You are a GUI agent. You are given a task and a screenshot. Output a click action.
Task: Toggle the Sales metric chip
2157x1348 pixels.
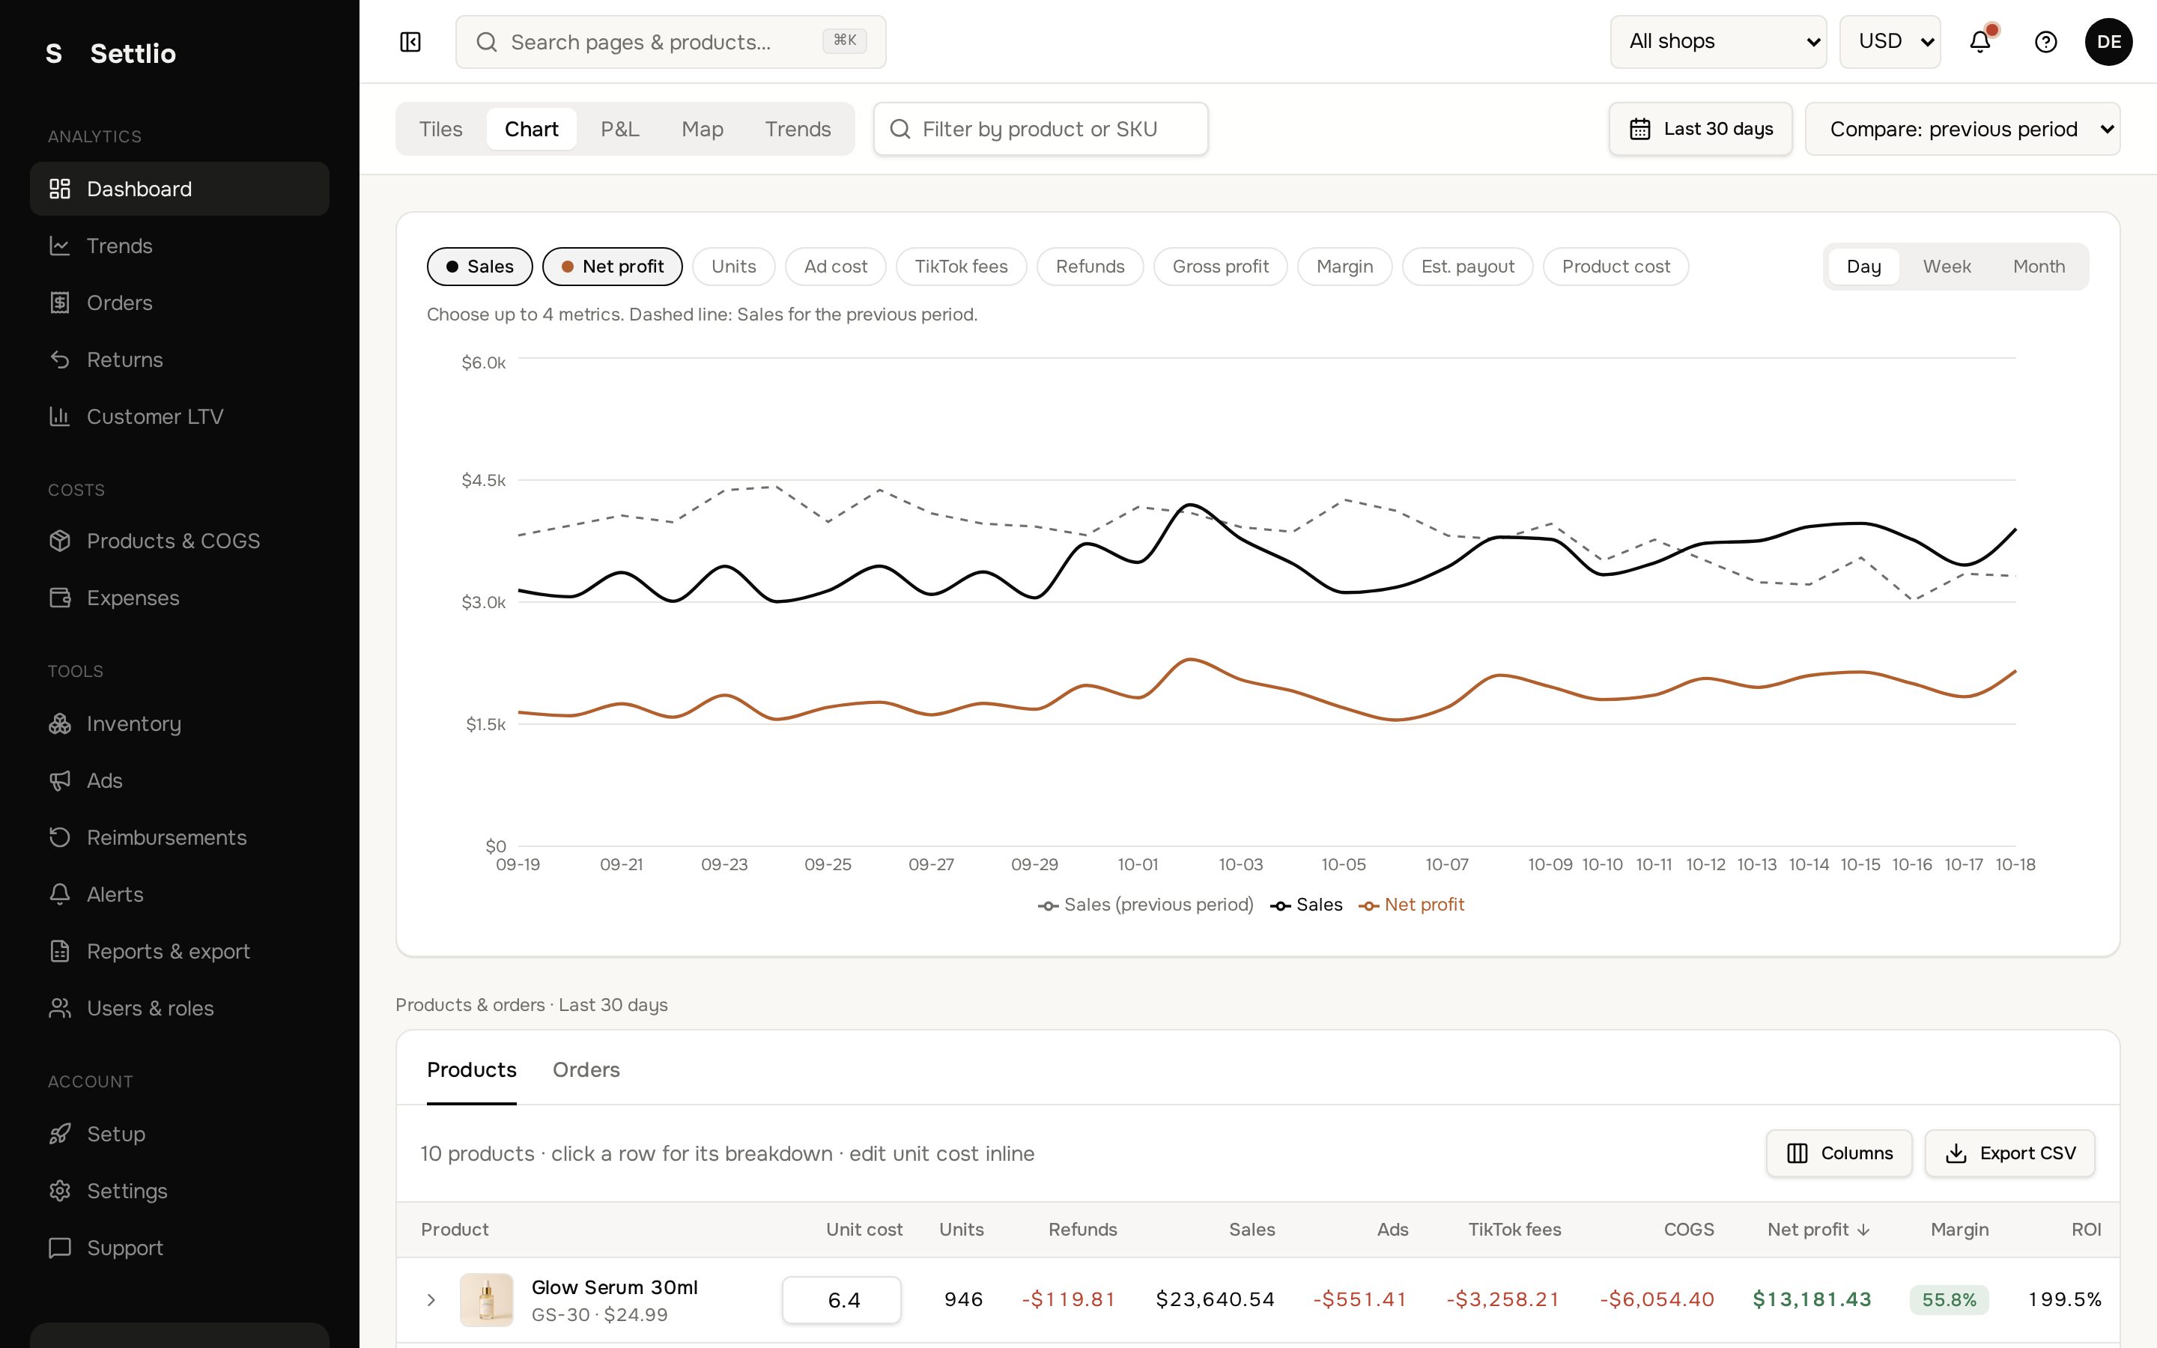point(479,267)
